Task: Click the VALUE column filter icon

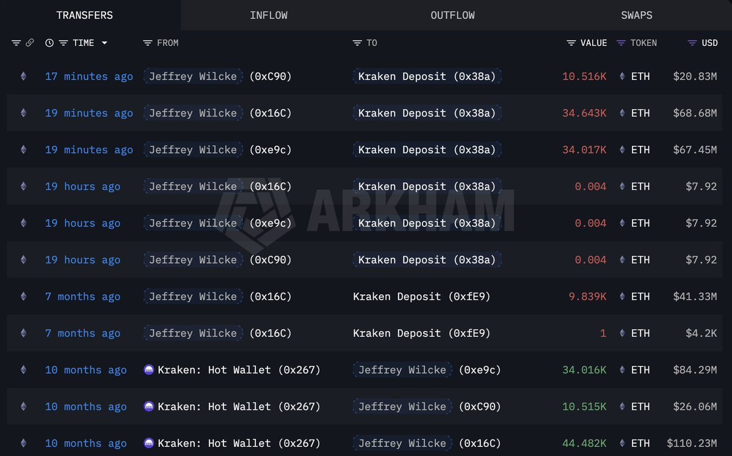Action: (x=571, y=43)
